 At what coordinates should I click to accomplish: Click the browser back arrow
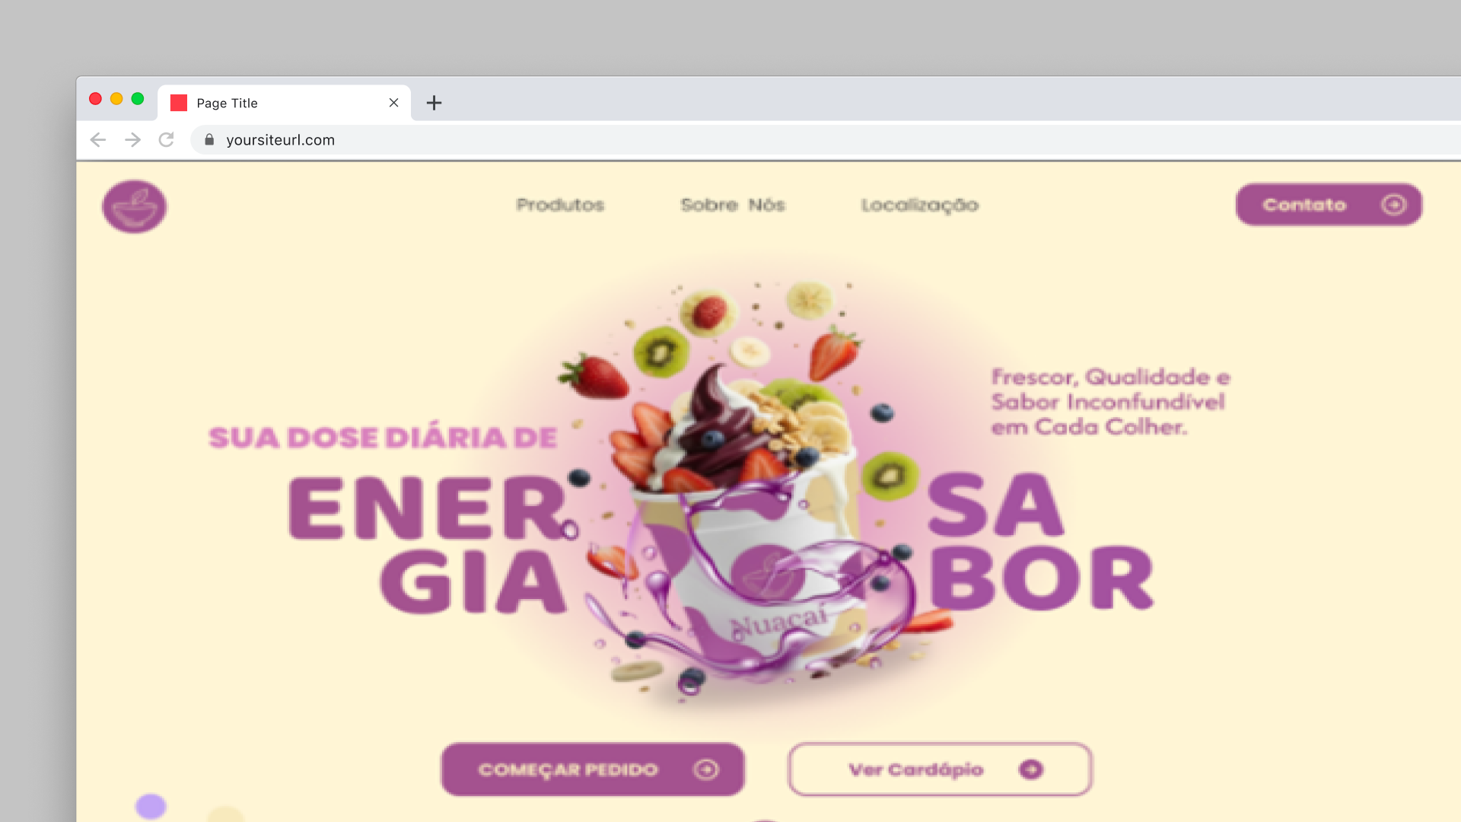tap(98, 140)
